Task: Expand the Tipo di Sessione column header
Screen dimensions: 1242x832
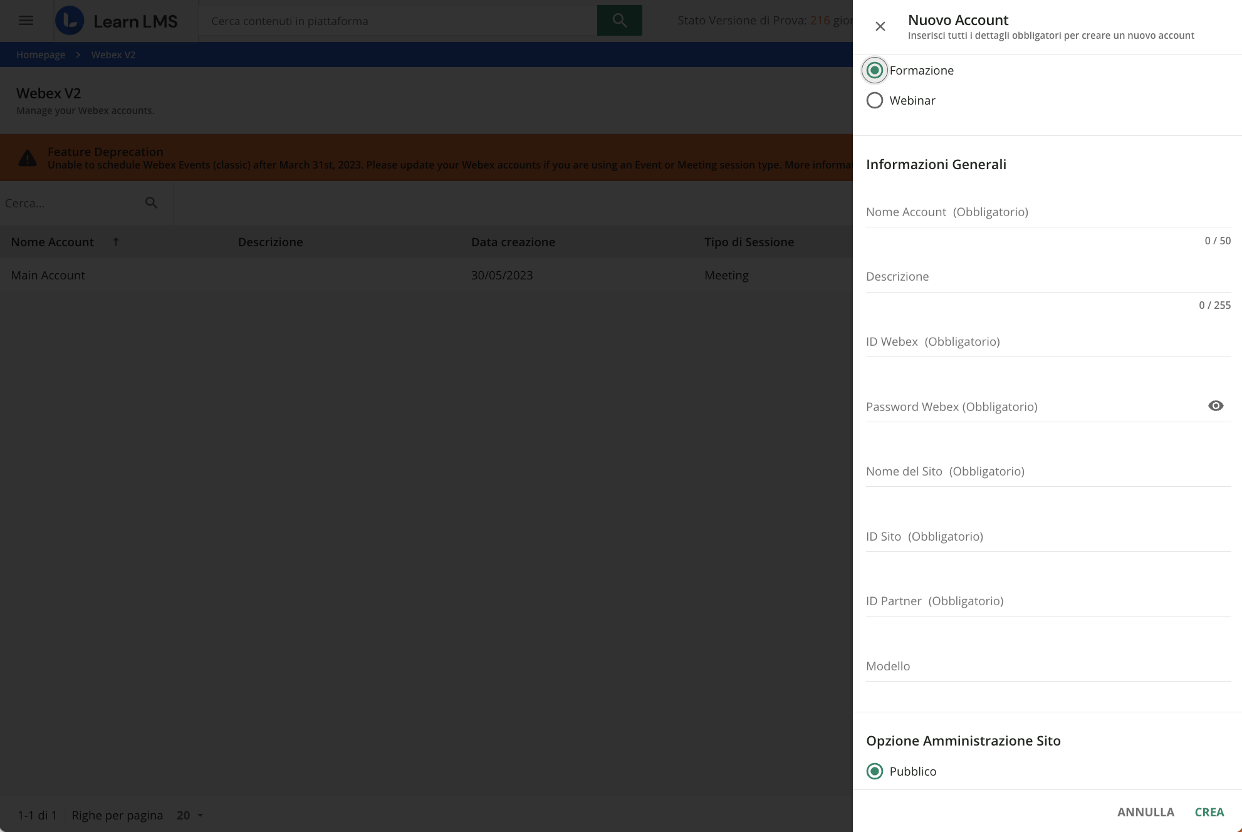Action: pos(749,242)
